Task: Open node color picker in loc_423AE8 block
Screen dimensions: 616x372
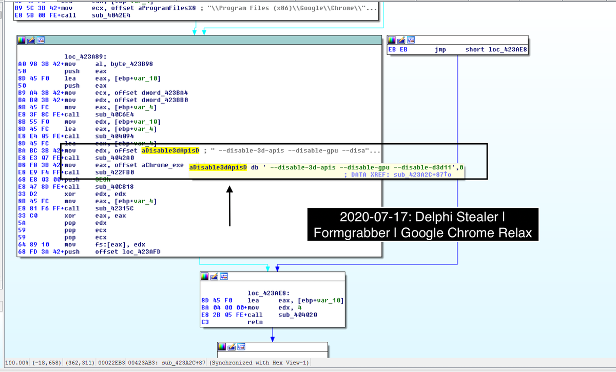Action: pyautogui.click(x=204, y=277)
